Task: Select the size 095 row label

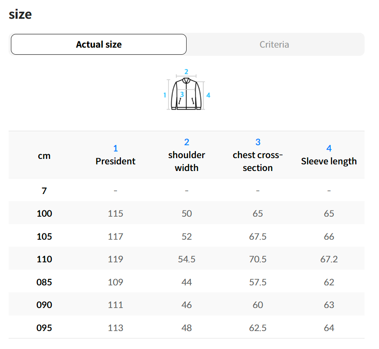Action: click(44, 328)
